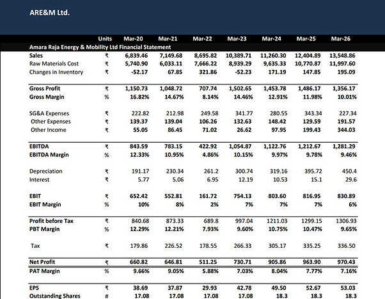The image size is (385, 299).
Task: Select the Sales row label
Action: pos(36,56)
